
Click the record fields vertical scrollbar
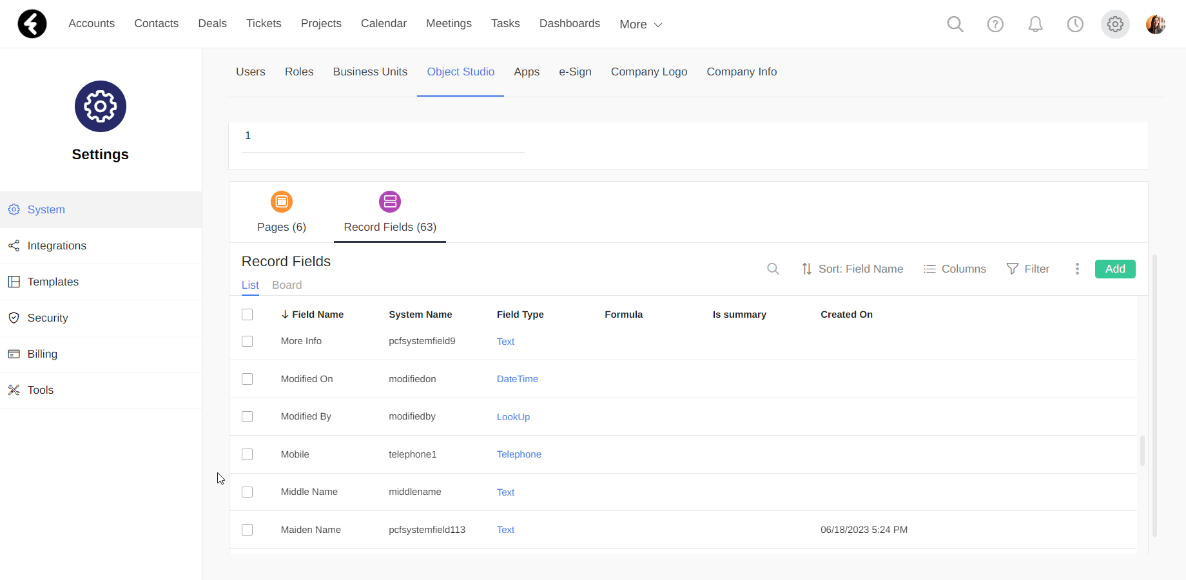1142,451
